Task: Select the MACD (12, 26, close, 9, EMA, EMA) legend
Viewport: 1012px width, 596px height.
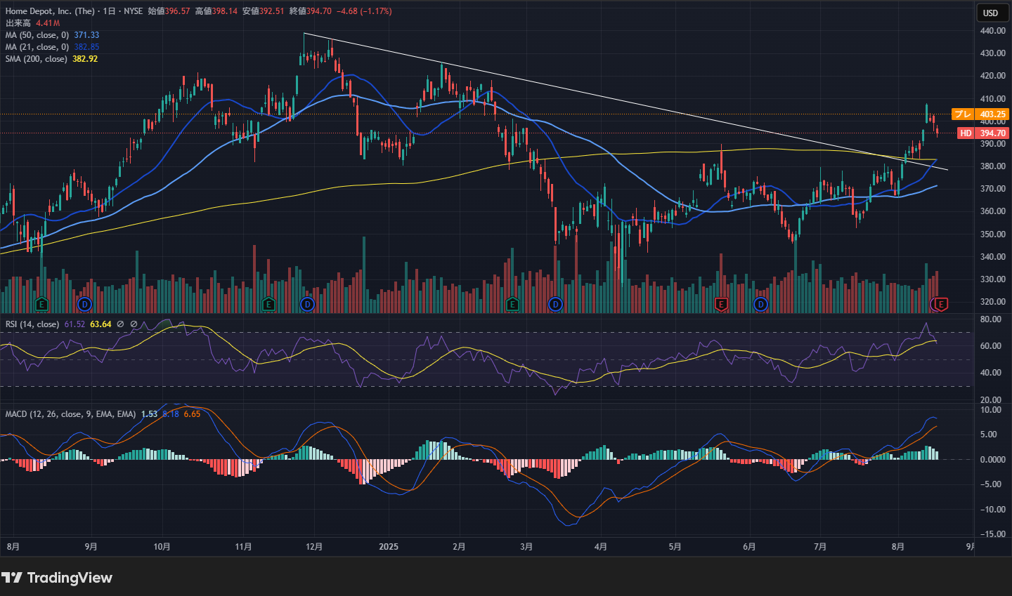Action: [x=70, y=414]
